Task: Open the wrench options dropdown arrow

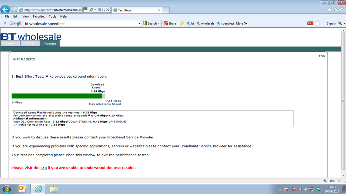Action: (344, 23)
